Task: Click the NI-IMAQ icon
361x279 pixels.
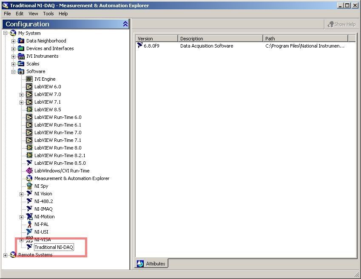Action: pos(29,209)
